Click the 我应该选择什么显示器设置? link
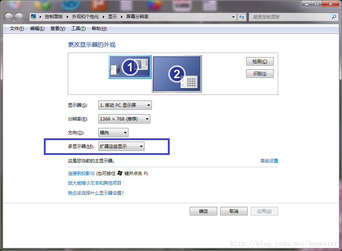Image resolution: width=342 pixels, height=251 pixels. (96, 193)
